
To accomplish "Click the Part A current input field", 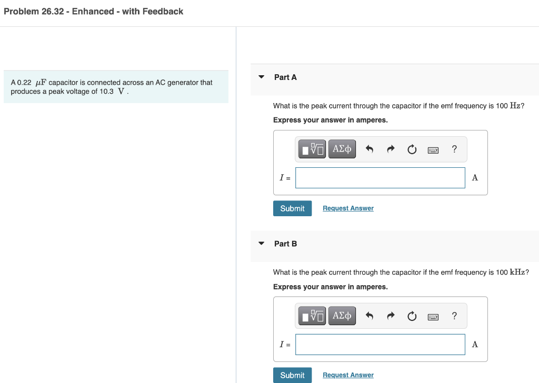I will click(380, 178).
